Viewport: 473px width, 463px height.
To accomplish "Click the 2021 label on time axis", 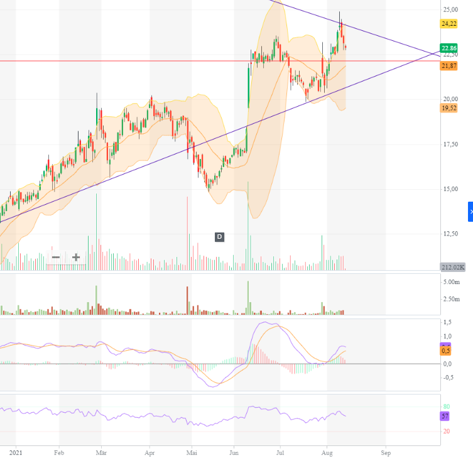I will [x=16, y=453].
